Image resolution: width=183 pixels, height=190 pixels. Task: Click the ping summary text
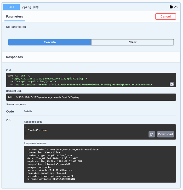tap(36, 7)
